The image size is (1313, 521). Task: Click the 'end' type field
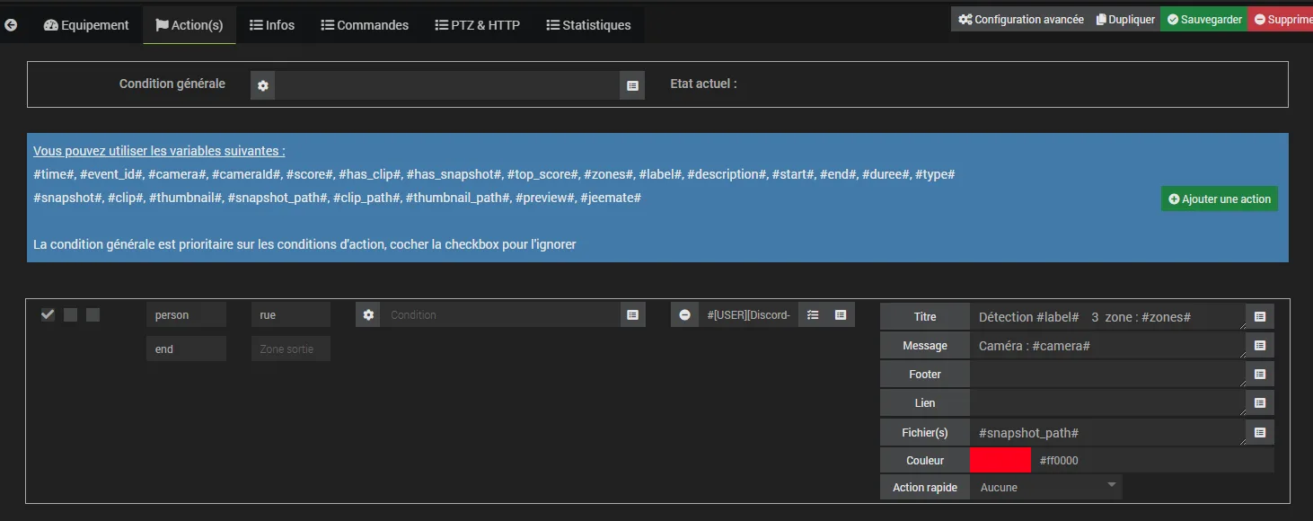coord(186,349)
